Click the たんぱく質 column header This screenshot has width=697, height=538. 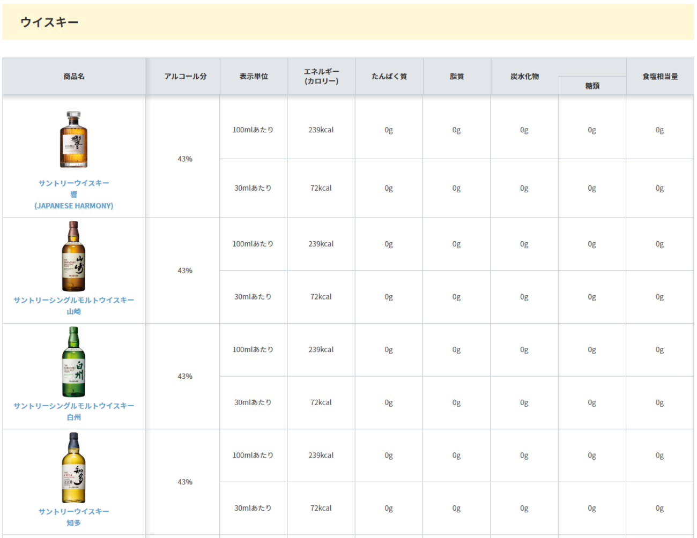tap(389, 77)
